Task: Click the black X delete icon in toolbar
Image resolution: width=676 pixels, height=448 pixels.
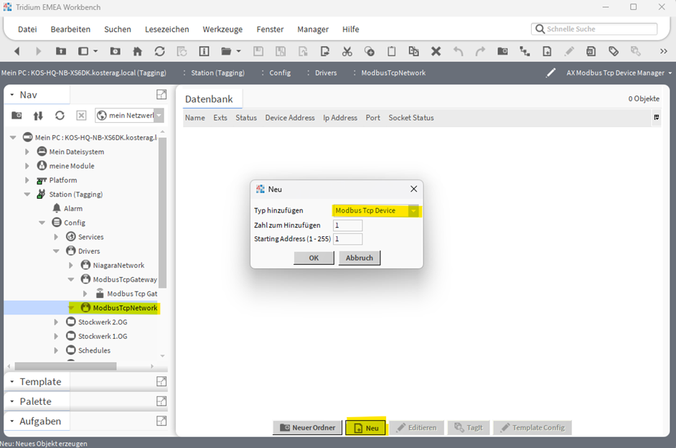Action: point(436,51)
